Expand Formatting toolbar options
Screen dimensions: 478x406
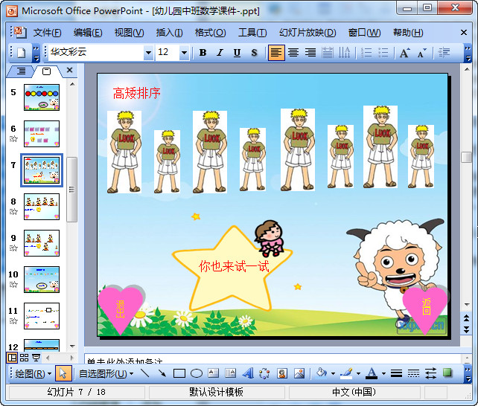468,53
